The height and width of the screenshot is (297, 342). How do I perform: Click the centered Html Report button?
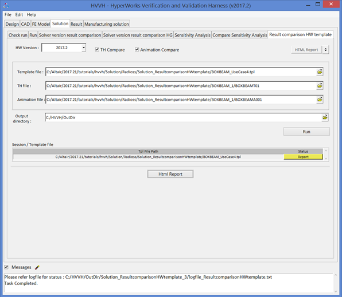click(170, 174)
